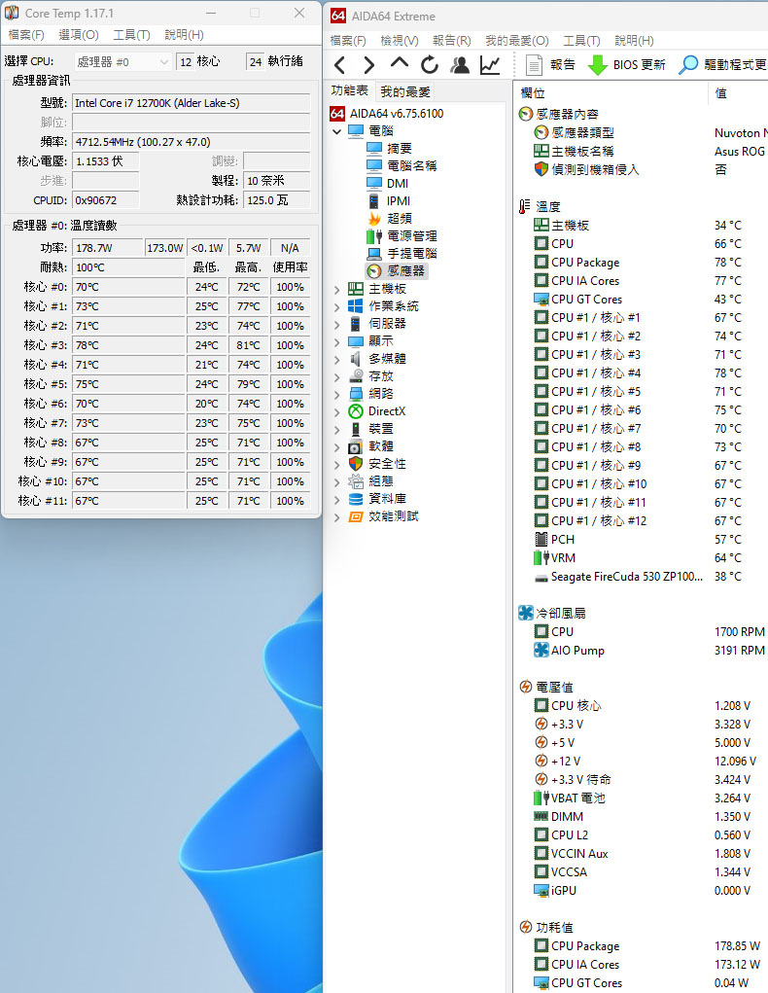Click the 型號 Intel Core i7 12700K field

click(192, 103)
